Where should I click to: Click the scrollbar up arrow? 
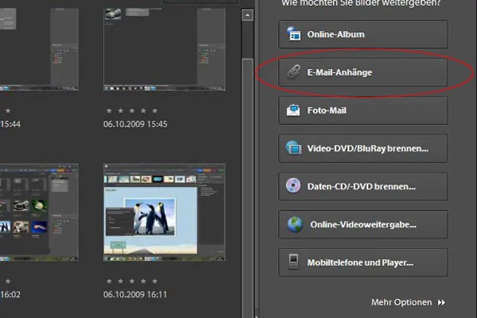247,16
